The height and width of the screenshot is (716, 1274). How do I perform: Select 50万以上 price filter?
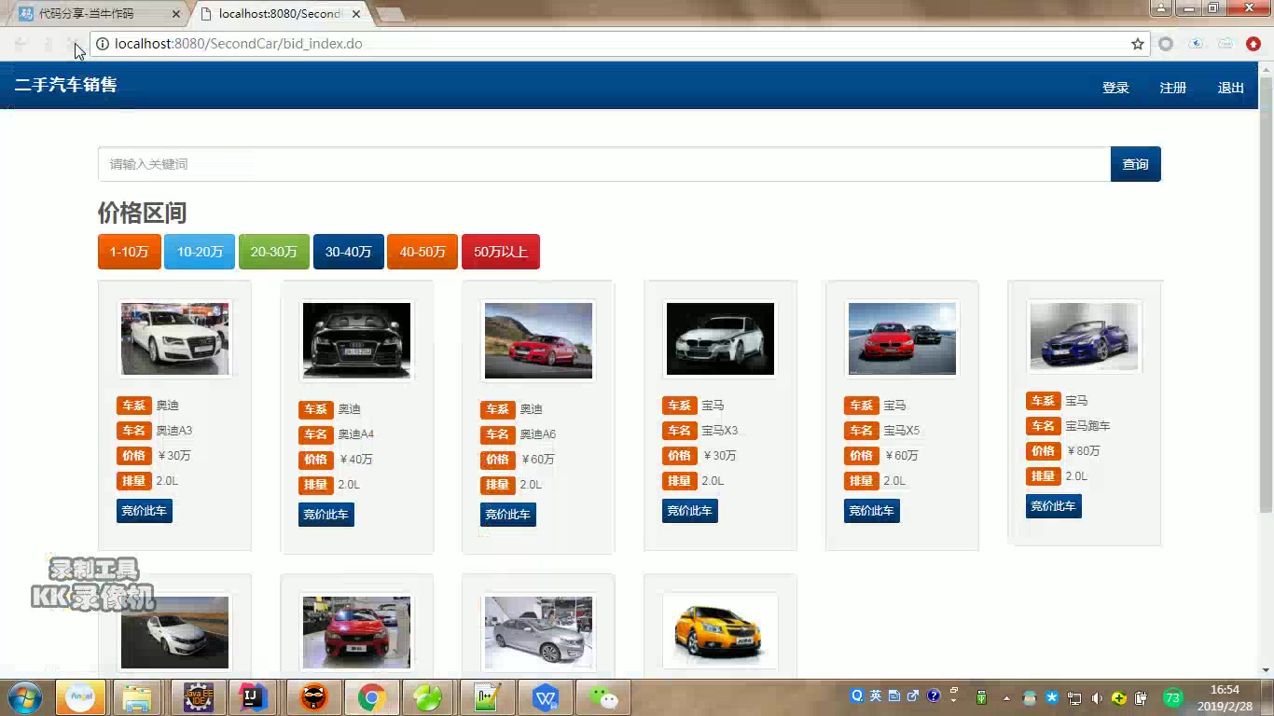point(501,252)
